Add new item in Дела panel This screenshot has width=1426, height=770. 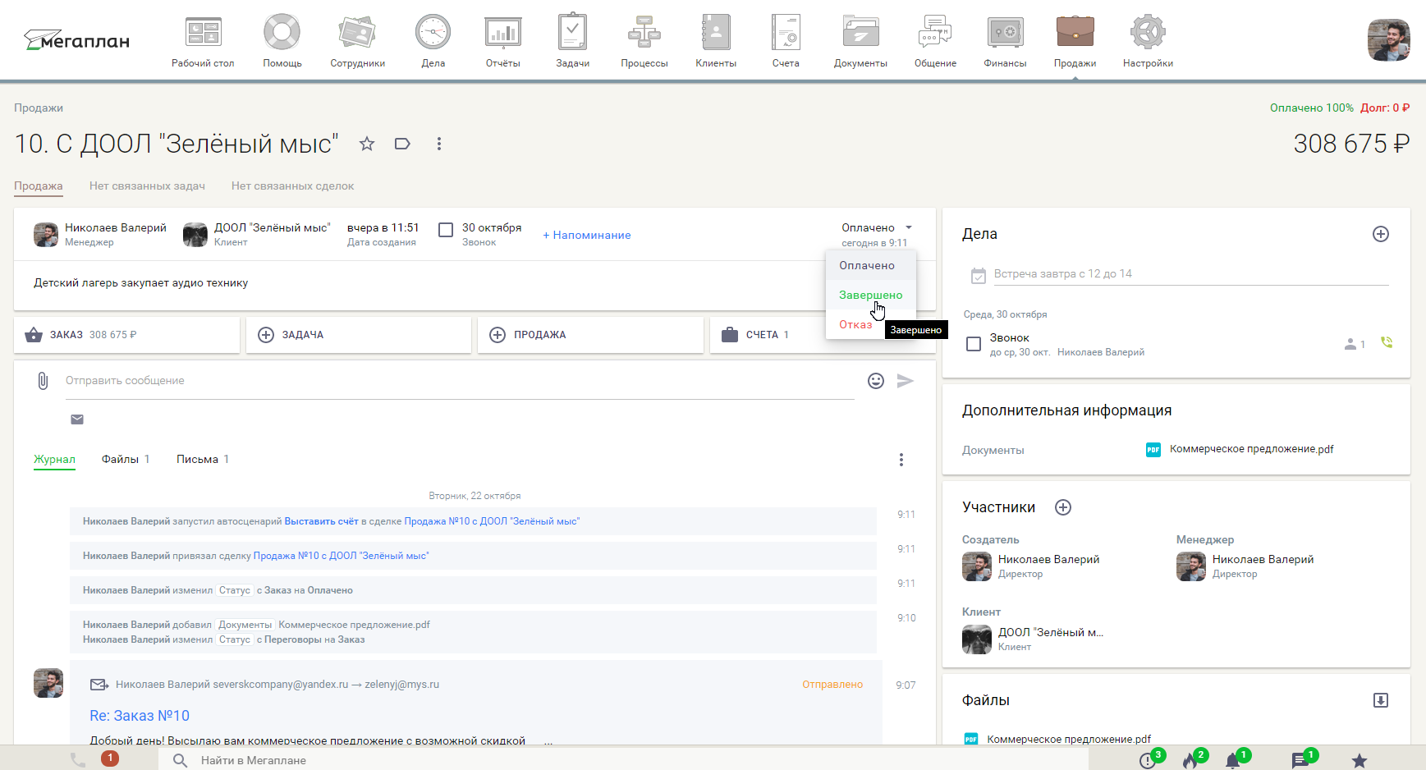tap(1381, 234)
